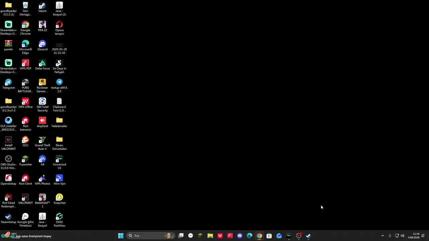429x241 pixels.
Task: Select the AnyDesk desktop icon
Action: tap(42, 122)
